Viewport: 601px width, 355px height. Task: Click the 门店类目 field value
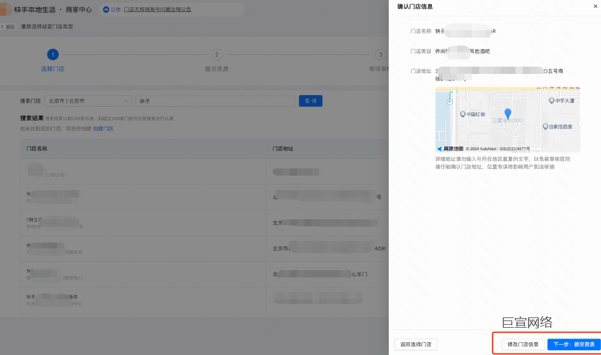(x=462, y=51)
